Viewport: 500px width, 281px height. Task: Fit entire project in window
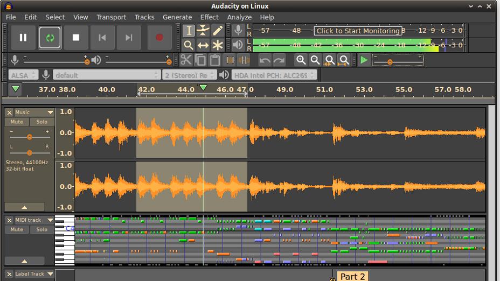tap(344, 60)
